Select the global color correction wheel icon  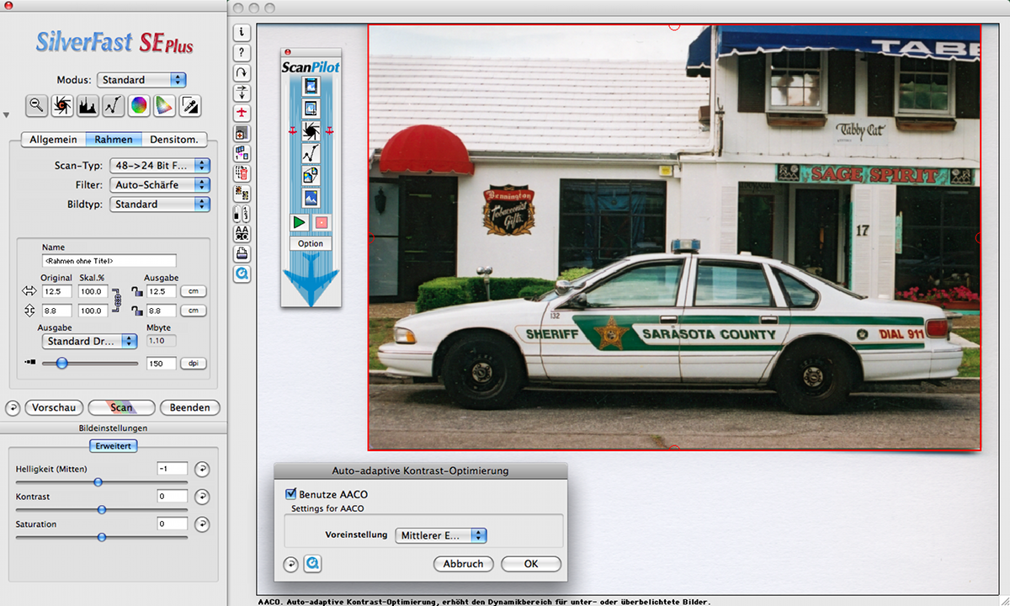(x=139, y=105)
